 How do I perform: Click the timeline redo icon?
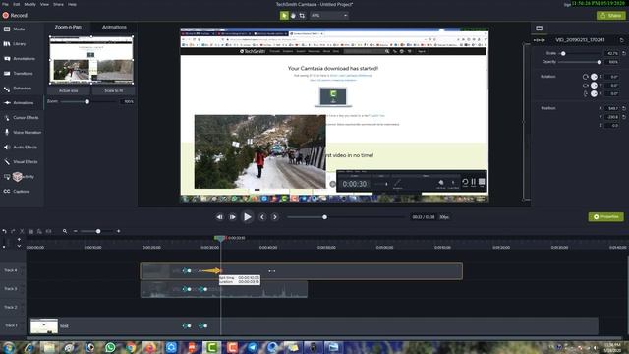[x=13, y=232]
